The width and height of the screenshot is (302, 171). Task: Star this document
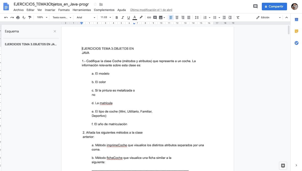click(x=95, y=5)
